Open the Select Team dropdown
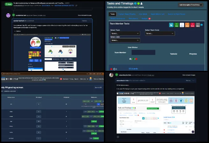209x143 pixels. [125, 34]
